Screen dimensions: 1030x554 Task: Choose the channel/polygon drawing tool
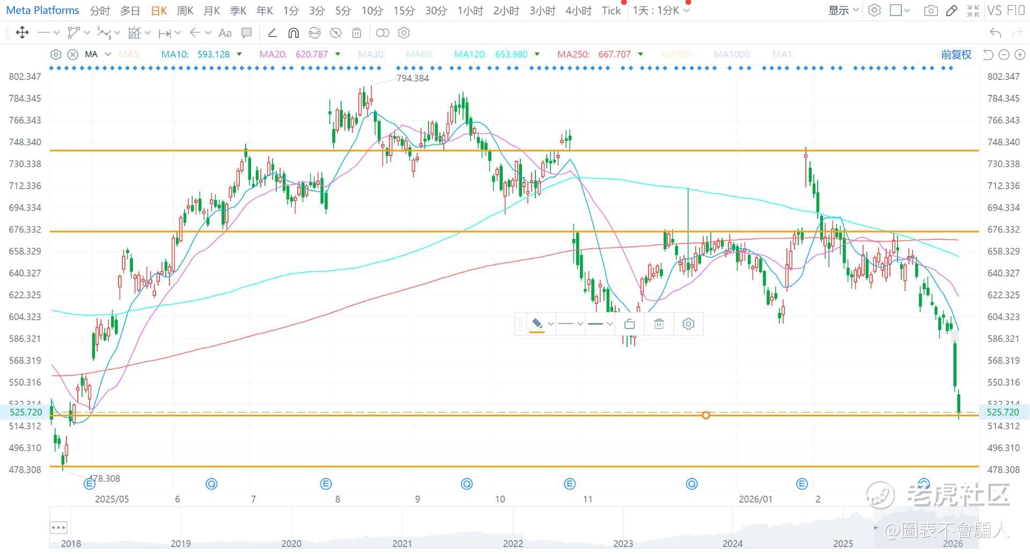tap(73, 33)
